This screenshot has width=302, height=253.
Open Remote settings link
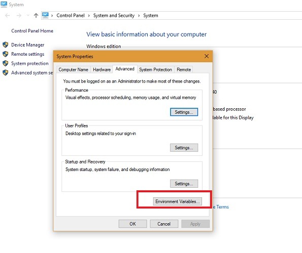28,54
